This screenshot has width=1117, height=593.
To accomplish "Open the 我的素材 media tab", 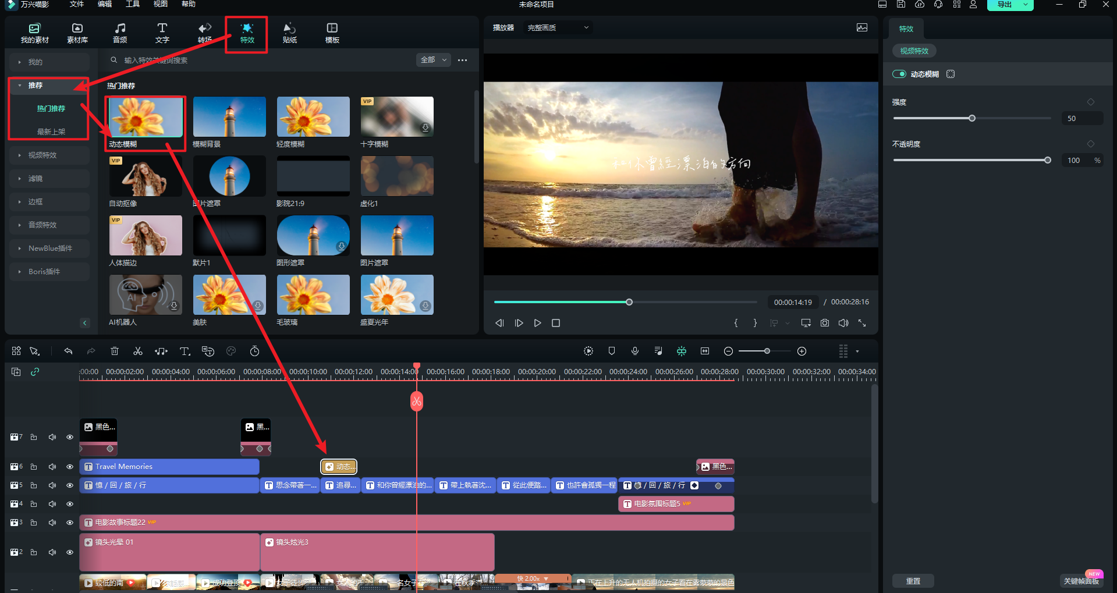I will pos(34,33).
